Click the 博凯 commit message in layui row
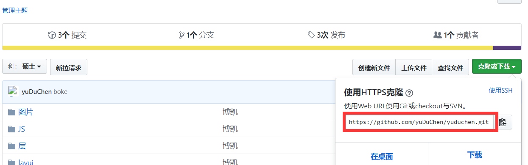Screen dimensions: 528x165 (230, 162)
